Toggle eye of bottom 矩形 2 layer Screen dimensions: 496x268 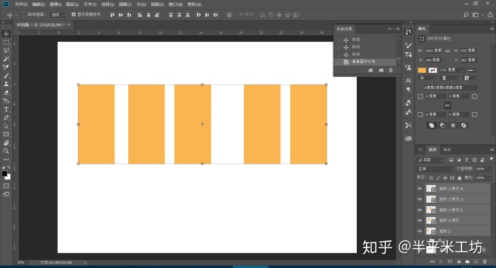[x=420, y=231]
